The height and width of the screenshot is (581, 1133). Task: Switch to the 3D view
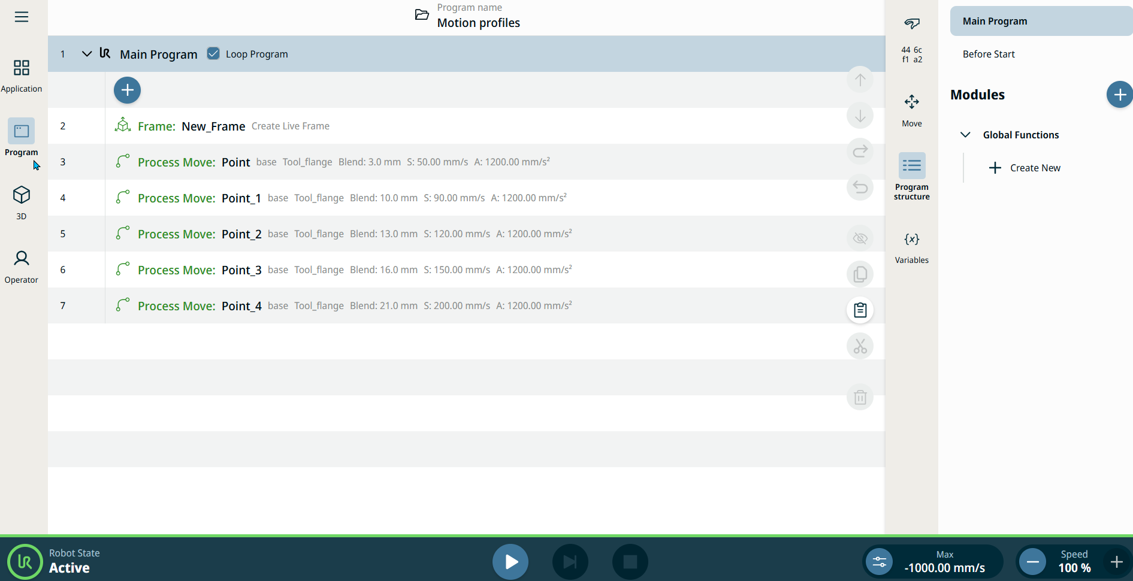22,202
